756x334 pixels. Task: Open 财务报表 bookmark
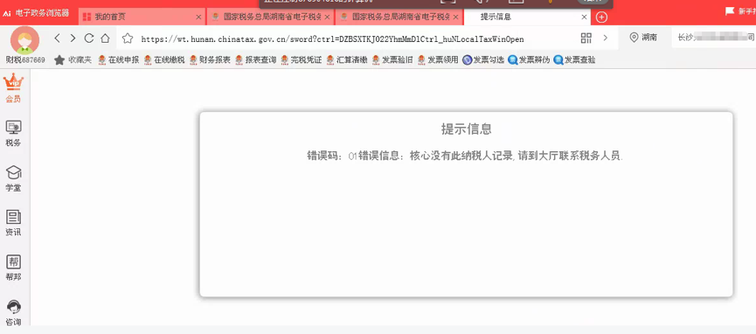(x=211, y=60)
